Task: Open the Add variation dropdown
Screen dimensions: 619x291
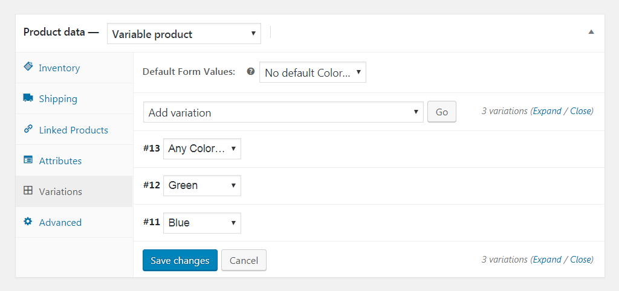Action: click(x=283, y=112)
